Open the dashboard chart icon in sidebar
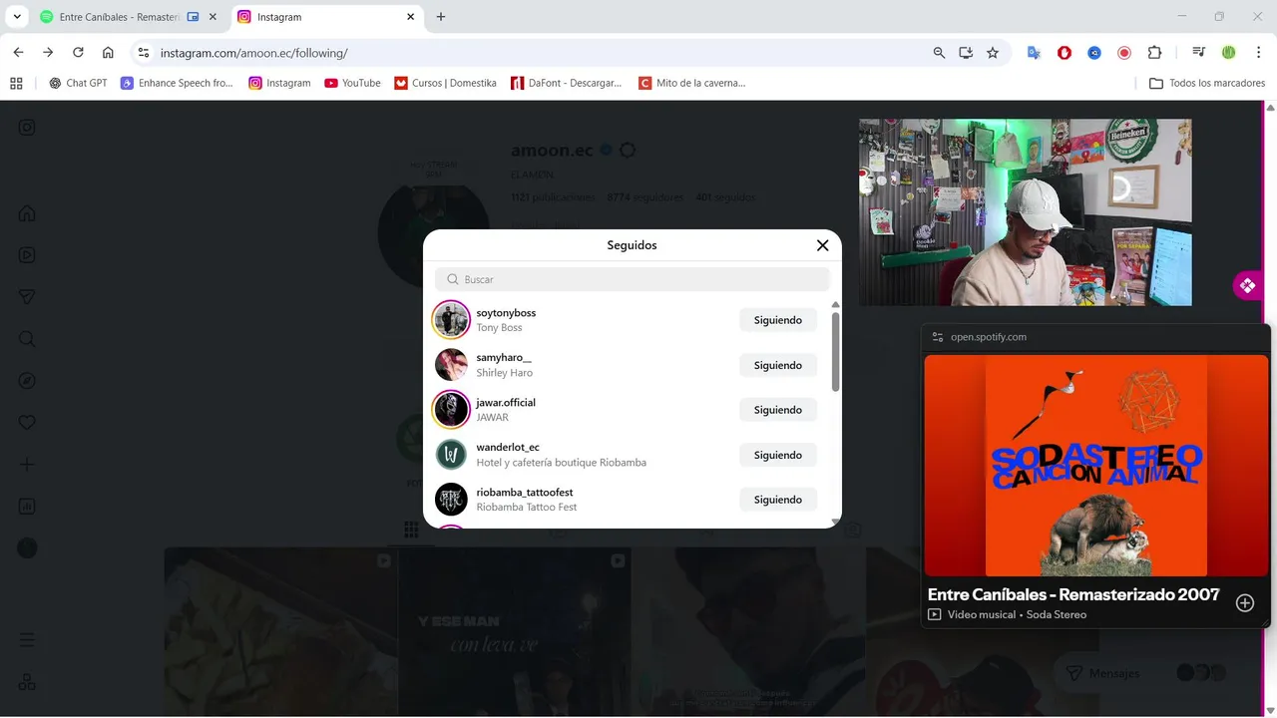1277x718 pixels. (27, 507)
